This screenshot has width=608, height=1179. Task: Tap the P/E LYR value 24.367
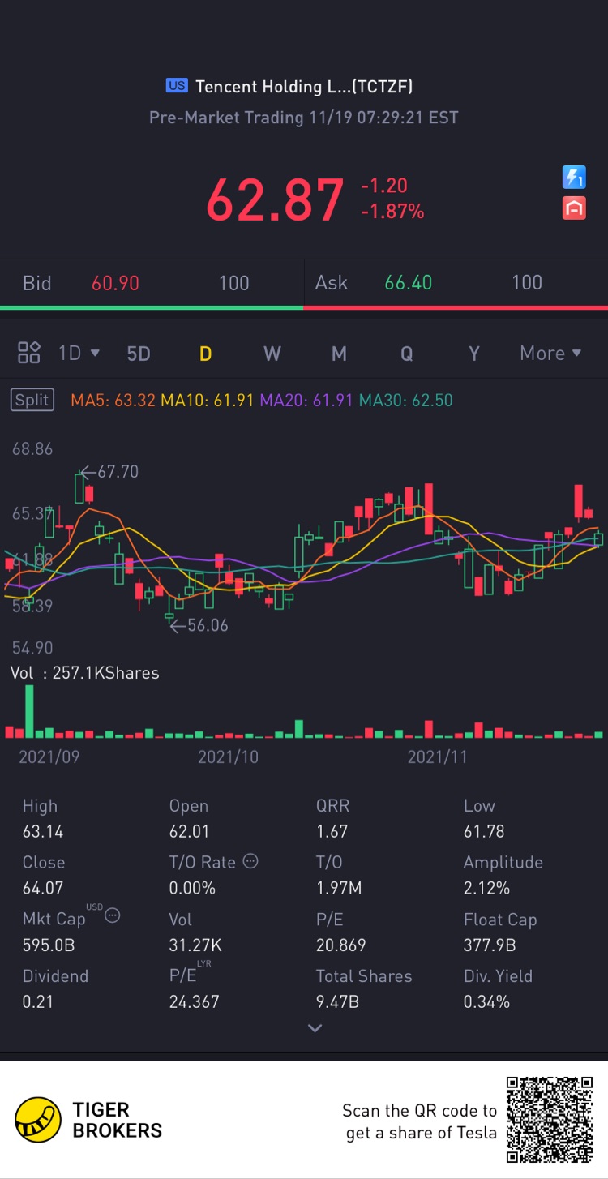point(194,1001)
